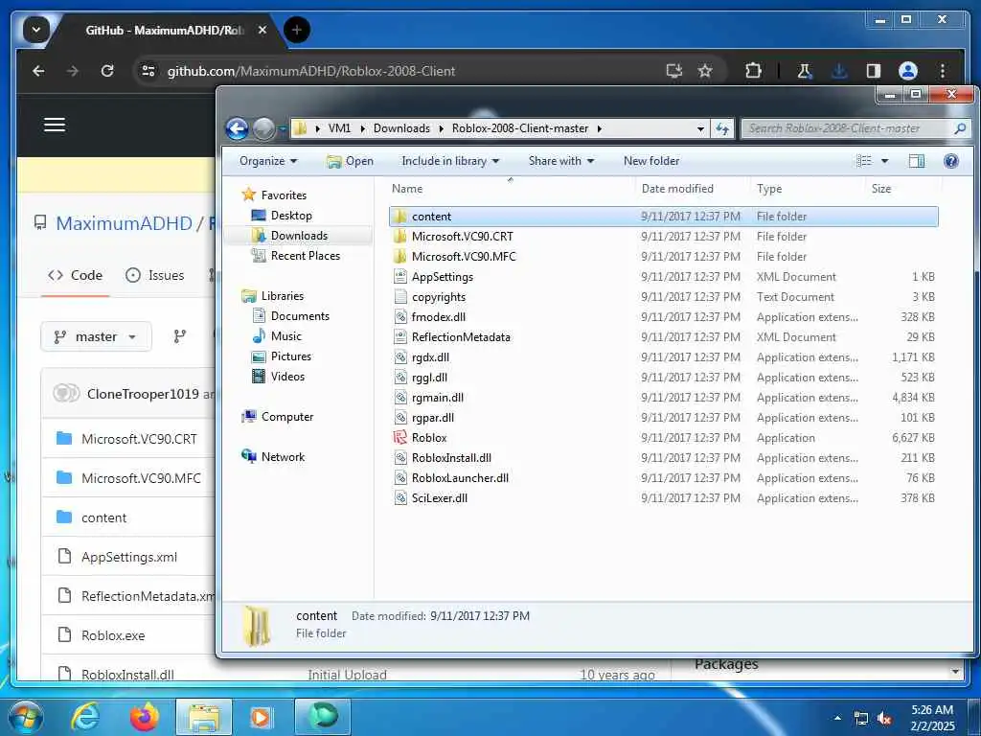Switch to GitHub Issues tab
Image resolution: width=981 pixels, height=736 pixels.
(x=154, y=275)
